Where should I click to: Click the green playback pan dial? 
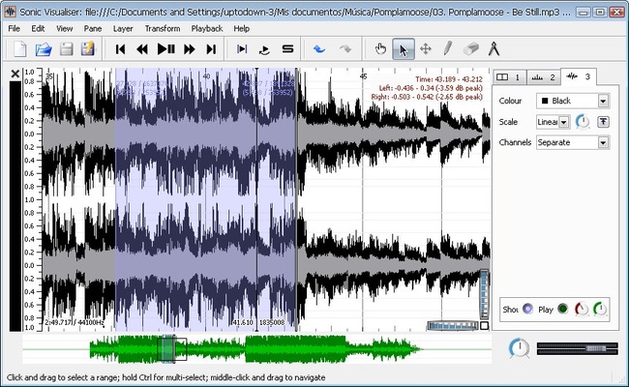click(x=600, y=309)
